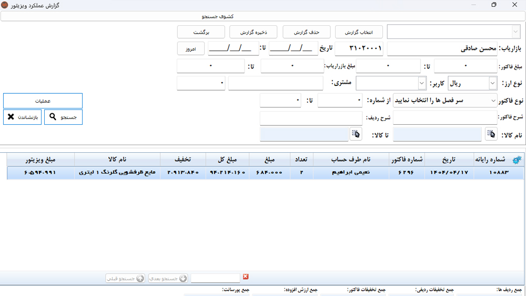Click the جستجو بعدی next search button
The width and height of the screenshot is (526, 296).
click(168, 278)
